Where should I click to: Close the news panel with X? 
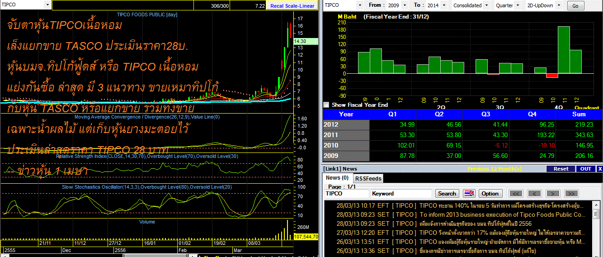click(600, 169)
